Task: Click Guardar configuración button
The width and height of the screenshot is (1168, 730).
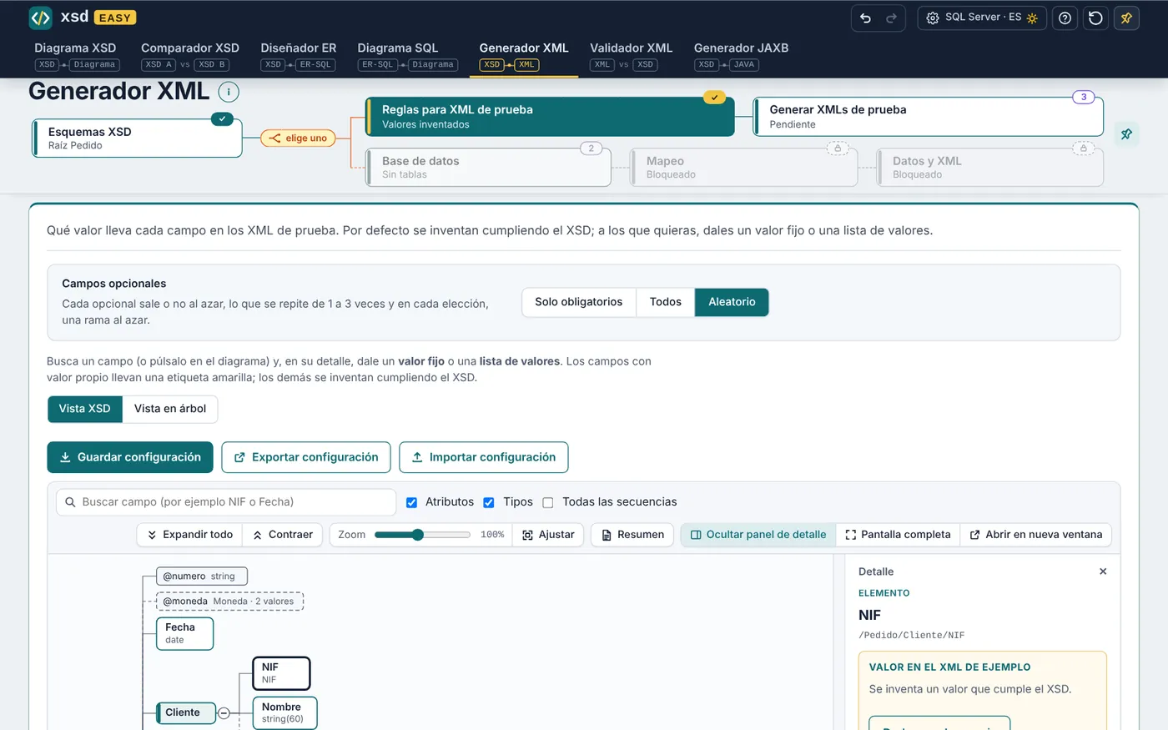Action: click(130, 457)
